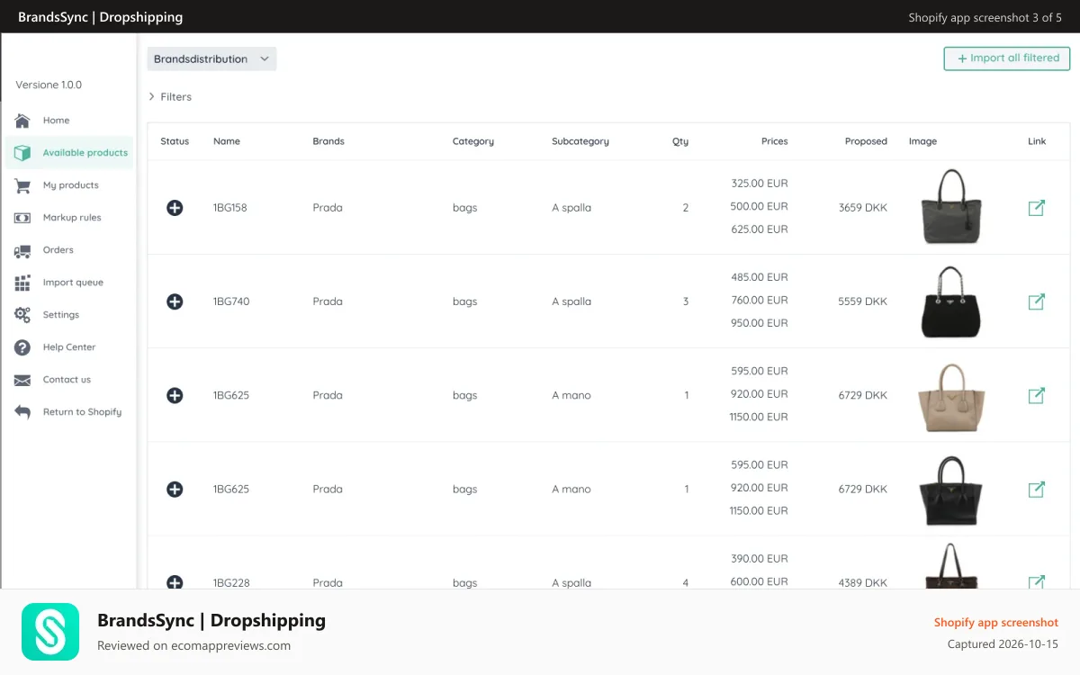Viewport: 1080px width, 675px height.
Task: Open brown bag thumbnail for 1BG228
Action: (951, 566)
